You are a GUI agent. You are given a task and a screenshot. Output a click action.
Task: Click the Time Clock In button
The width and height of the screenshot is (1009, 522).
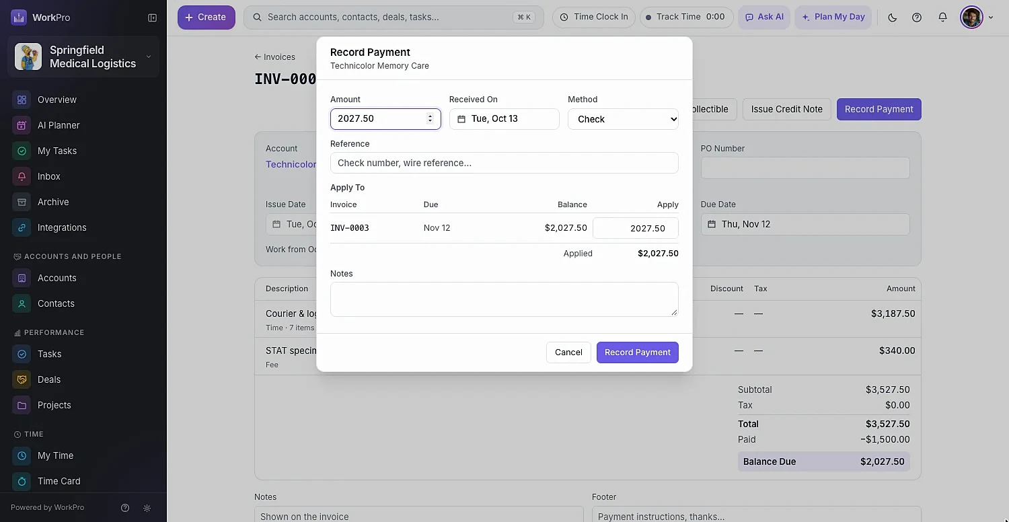click(594, 17)
